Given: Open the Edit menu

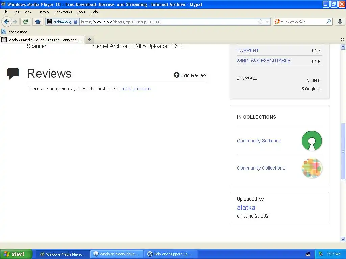Looking at the screenshot, I should pyautogui.click(x=16, y=12).
